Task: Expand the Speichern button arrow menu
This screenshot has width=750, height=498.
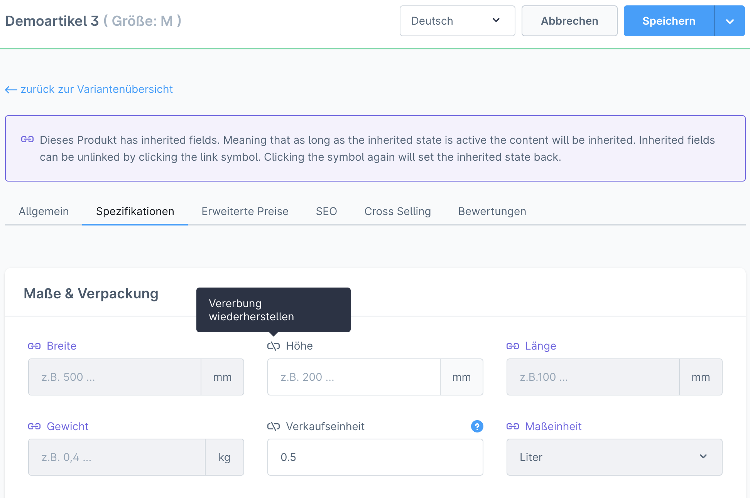Action: (x=730, y=21)
